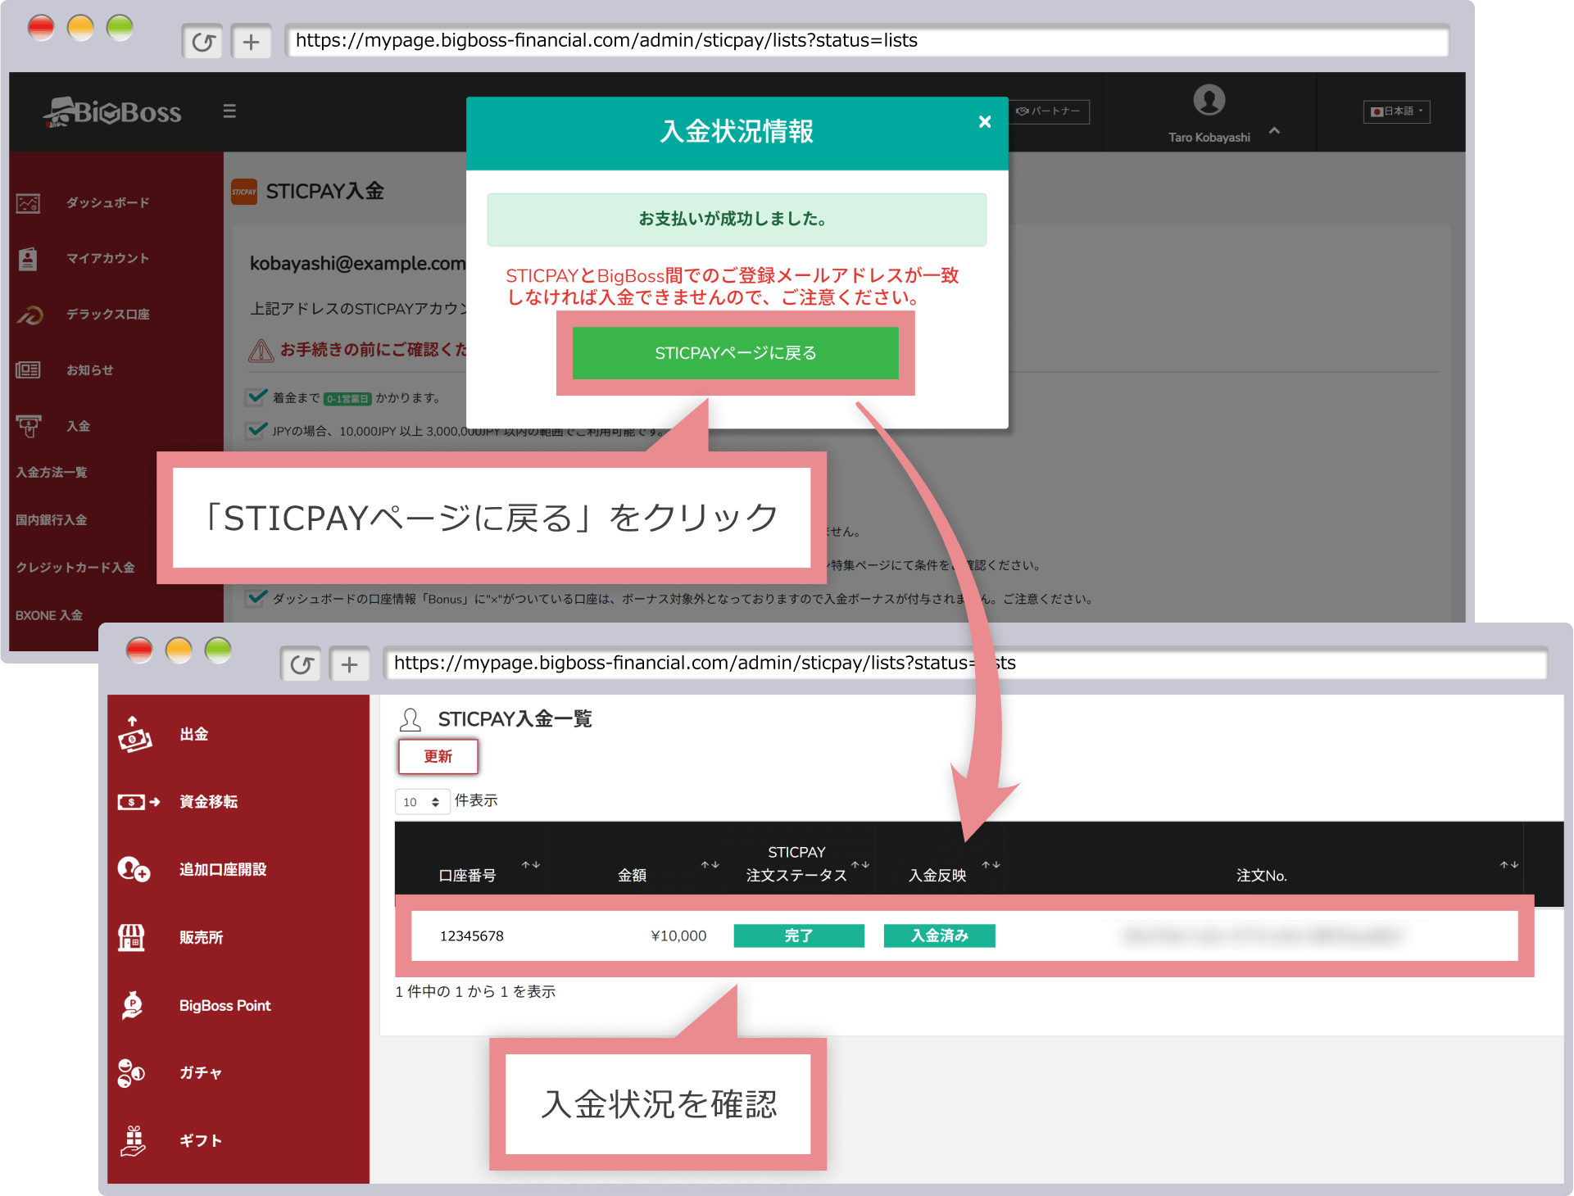
Task: Click the add account (追加口座開設) icon
Action: (134, 869)
